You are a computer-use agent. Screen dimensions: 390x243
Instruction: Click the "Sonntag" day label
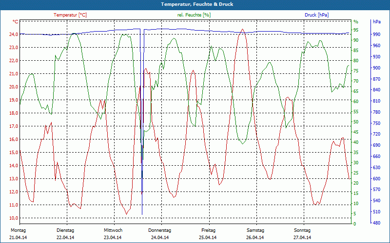302,230
